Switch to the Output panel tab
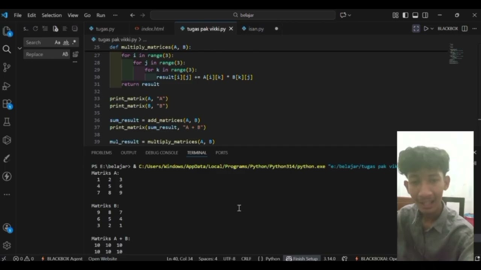The height and width of the screenshot is (270, 481). click(x=129, y=153)
